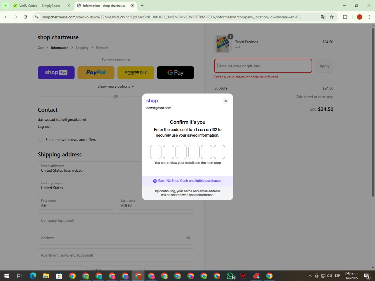Launch Microsoft Edge from taskbar
This screenshot has width=375, height=281.
point(33,276)
